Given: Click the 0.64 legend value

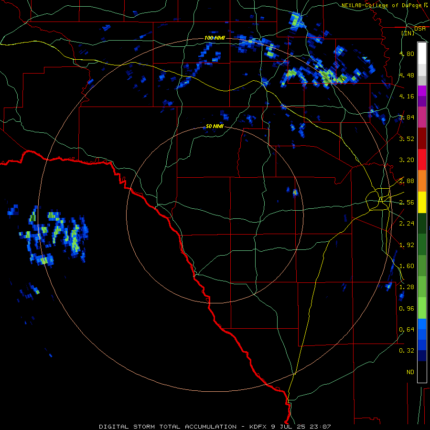Looking at the screenshot, I should pos(407,330).
